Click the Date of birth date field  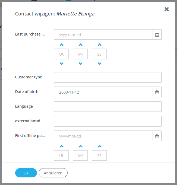103,92
